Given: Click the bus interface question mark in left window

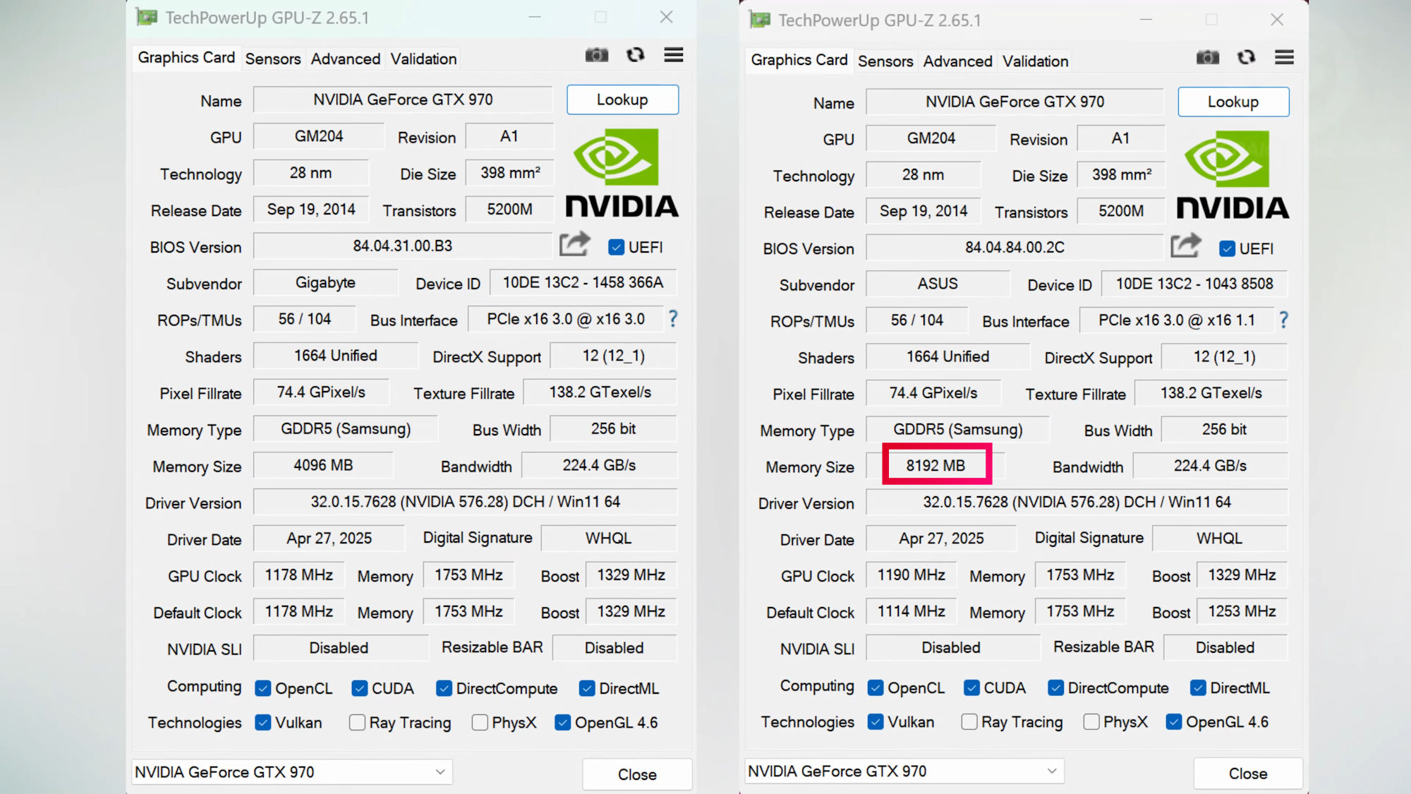Looking at the screenshot, I should click(673, 319).
